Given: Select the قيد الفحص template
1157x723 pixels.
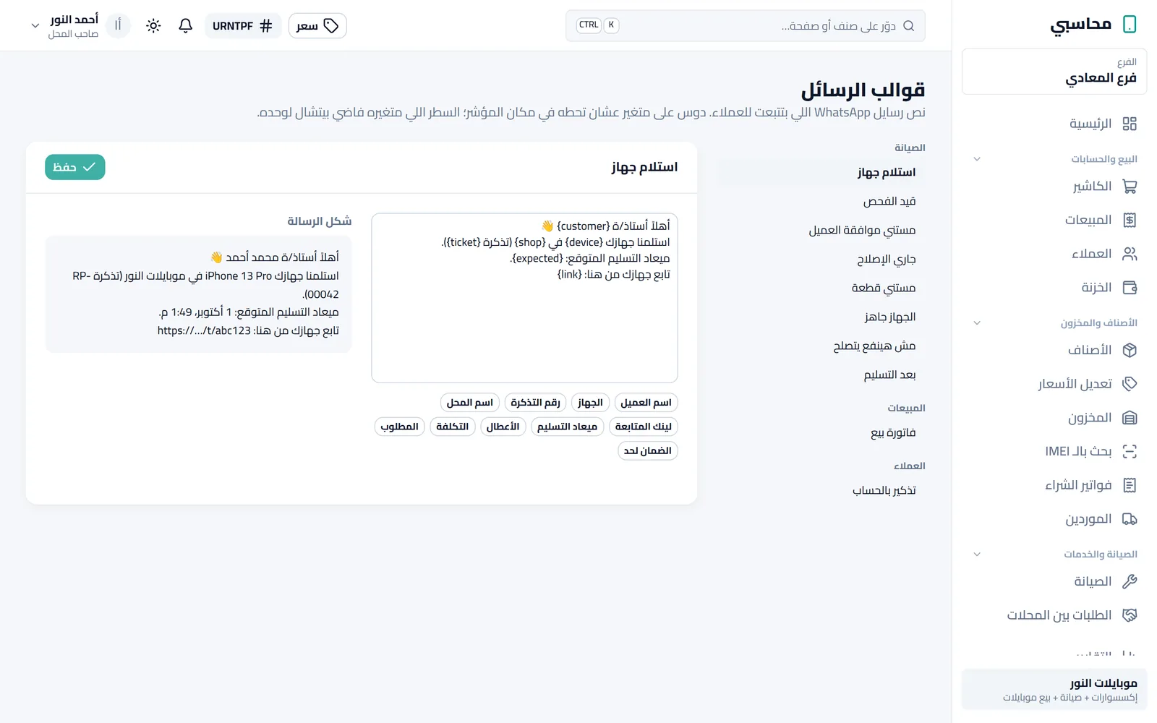Looking at the screenshot, I should click(x=821, y=201).
